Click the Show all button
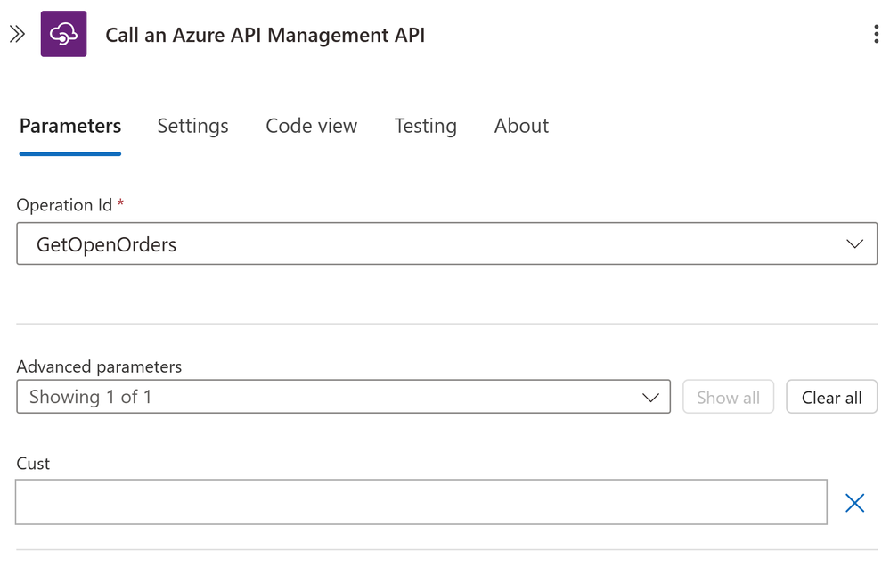This screenshot has width=890, height=568. (728, 397)
